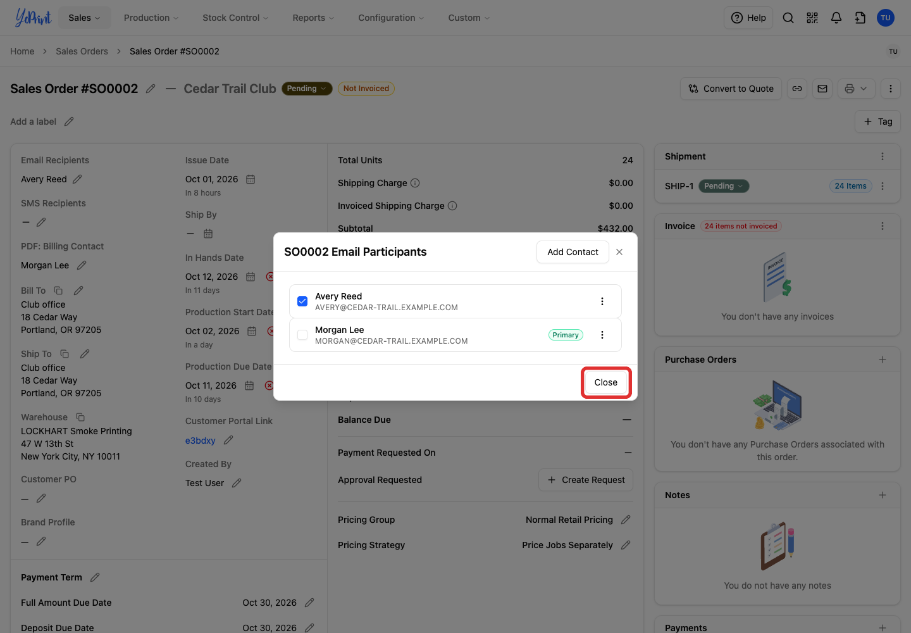Open the Pending order status dropdown
The width and height of the screenshot is (911, 633).
coord(307,89)
